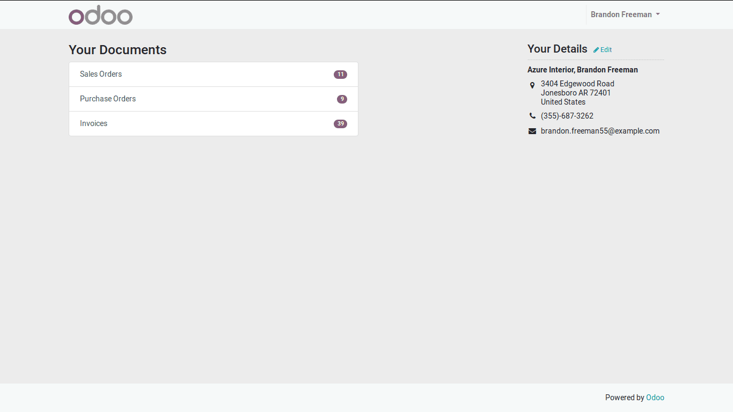Click the envelope email icon
Image resolution: width=733 pixels, height=412 pixels.
pyautogui.click(x=532, y=131)
